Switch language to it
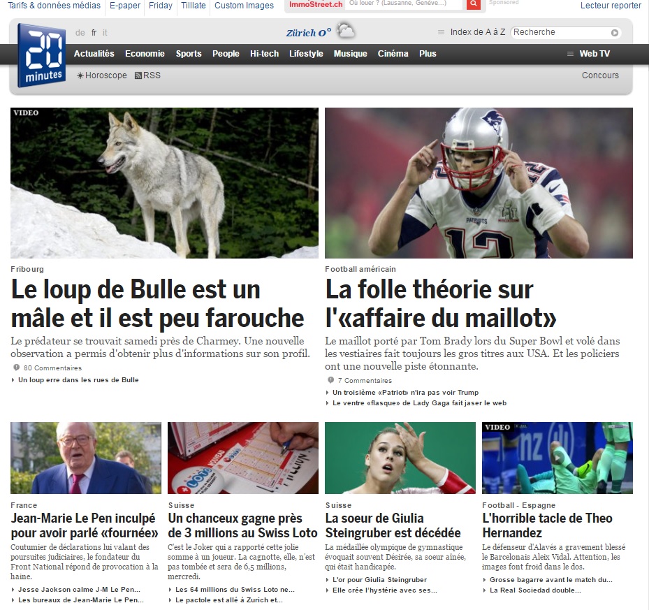649x610 pixels. [105, 32]
